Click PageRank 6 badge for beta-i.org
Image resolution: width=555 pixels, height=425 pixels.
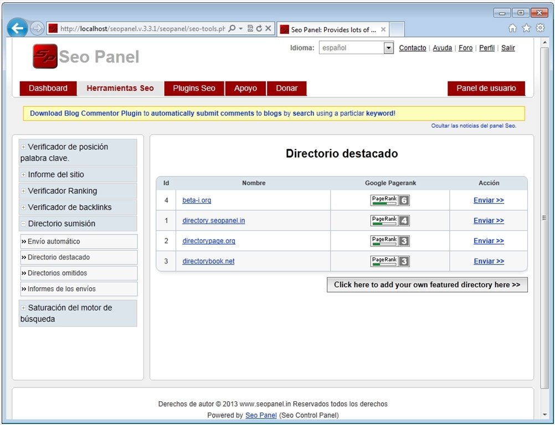[x=390, y=200]
